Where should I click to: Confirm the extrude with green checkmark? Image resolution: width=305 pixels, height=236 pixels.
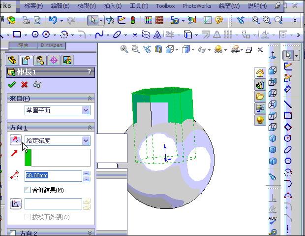click(12, 85)
